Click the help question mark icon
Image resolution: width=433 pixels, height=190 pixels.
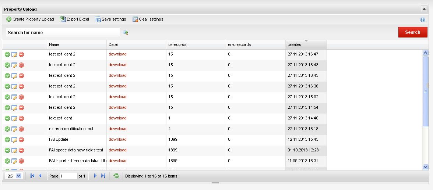point(423,19)
